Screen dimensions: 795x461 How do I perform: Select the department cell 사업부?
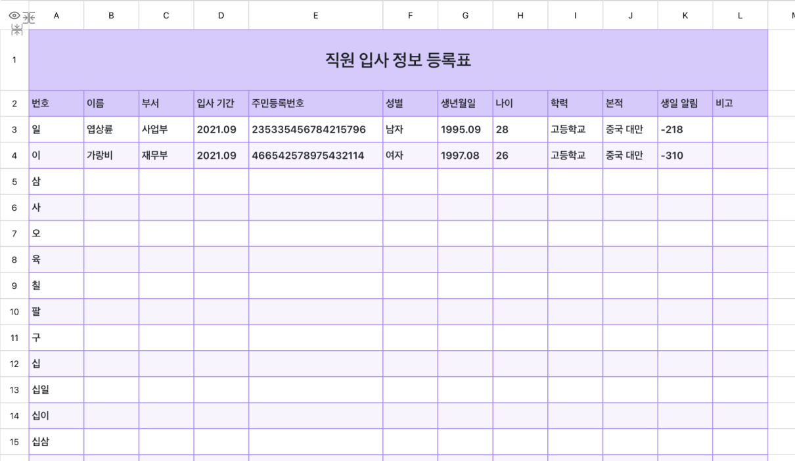(x=166, y=129)
